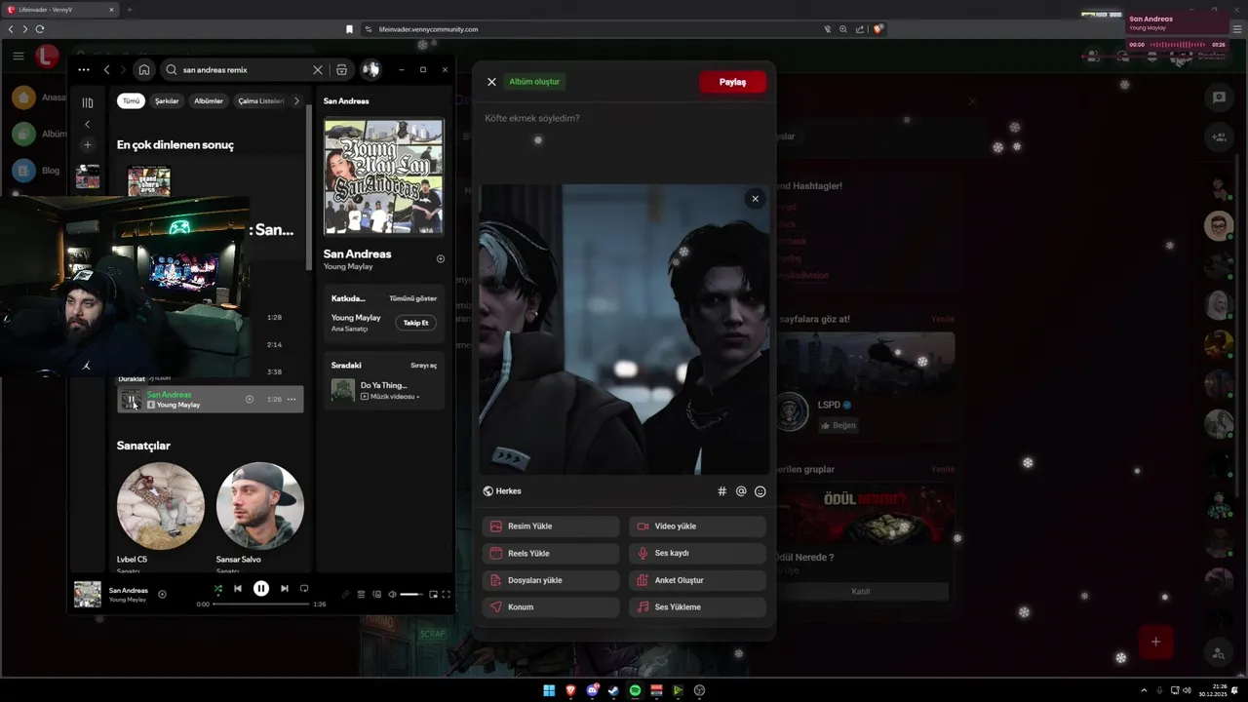The width and height of the screenshot is (1248, 702).
Task: Pause playback in Spotify player bar
Action: pos(261,589)
